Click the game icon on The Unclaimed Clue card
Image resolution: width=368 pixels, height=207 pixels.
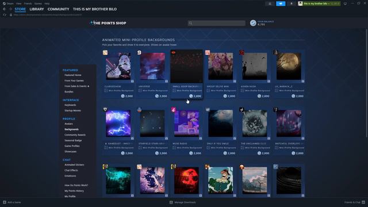(241, 110)
